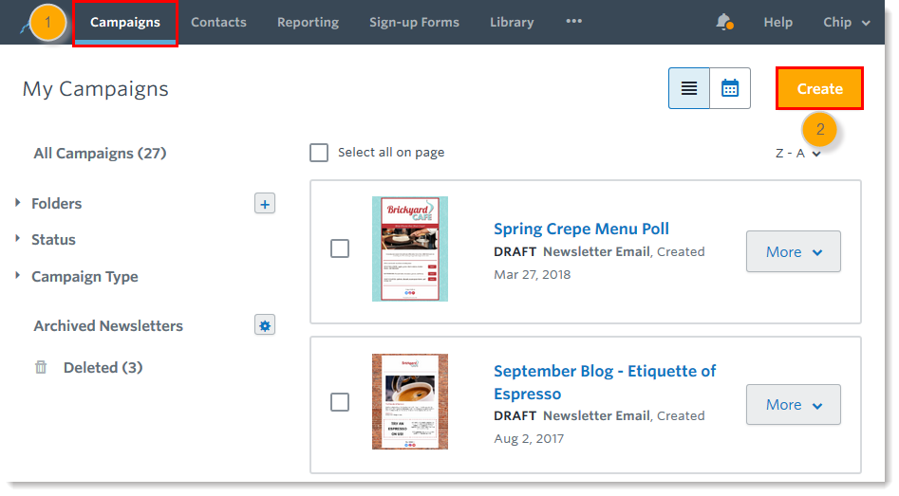The height and width of the screenshot is (496, 899).
Task: Check the Select all on page box
Action: tap(320, 153)
